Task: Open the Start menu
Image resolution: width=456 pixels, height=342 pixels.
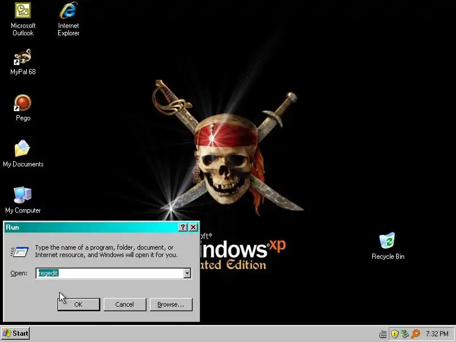Action: 15,333
